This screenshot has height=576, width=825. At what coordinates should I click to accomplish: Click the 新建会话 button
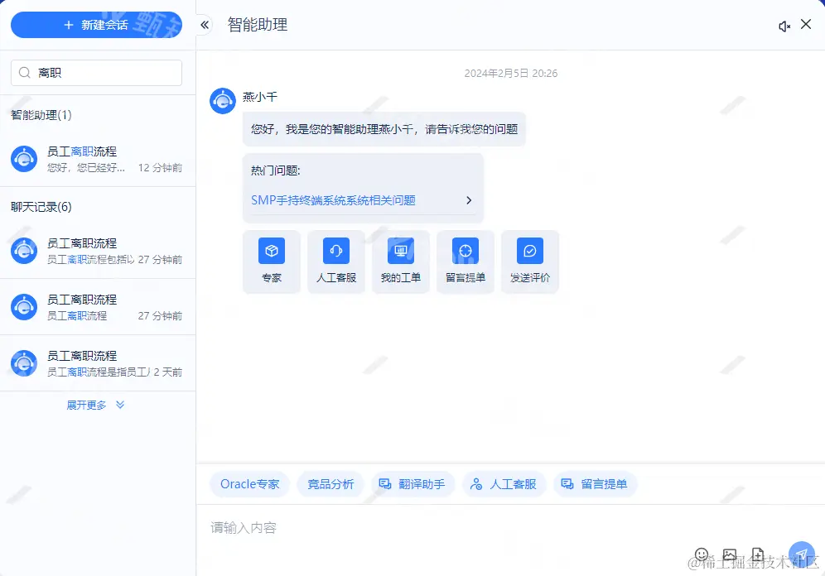click(96, 25)
